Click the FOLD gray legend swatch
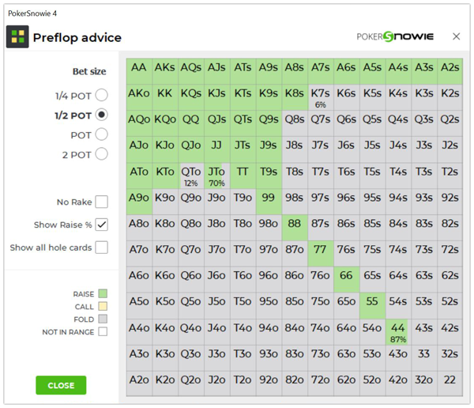The height and width of the screenshot is (408, 474). coord(102,319)
